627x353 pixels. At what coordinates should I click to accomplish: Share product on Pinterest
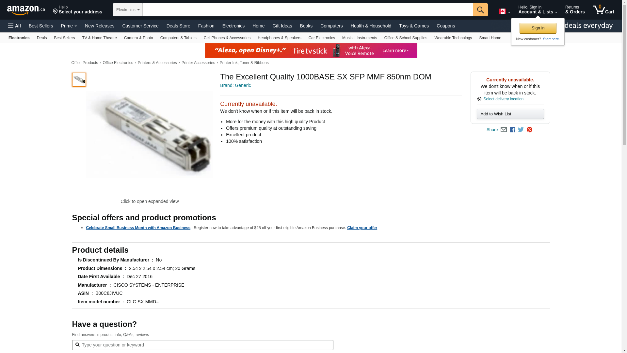pos(529,130)
